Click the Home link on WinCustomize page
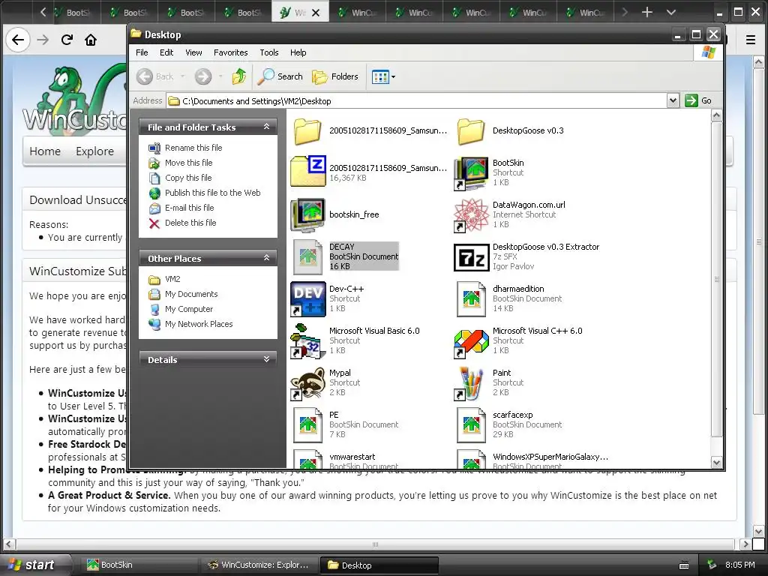This screenshot has height=576, width=768. click(45, 151)
